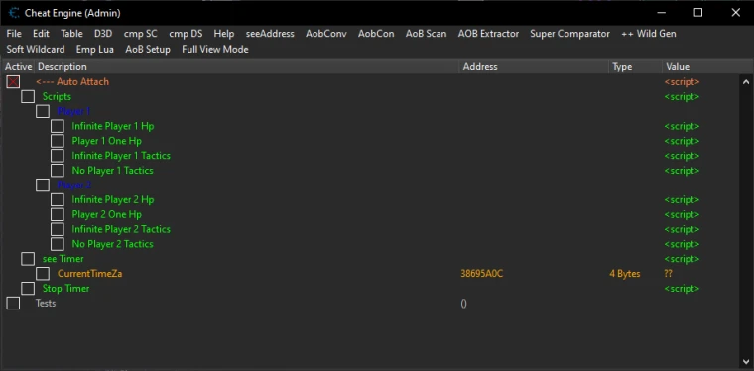
Task: Disable the Auto Attach script checkbox
Action: (x=13, y=82)
